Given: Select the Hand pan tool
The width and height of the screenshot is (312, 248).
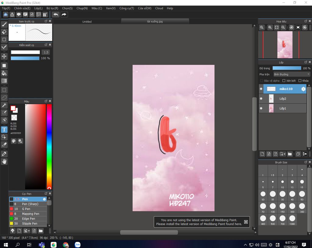Looking at the screenshot, I should (4, 161).
